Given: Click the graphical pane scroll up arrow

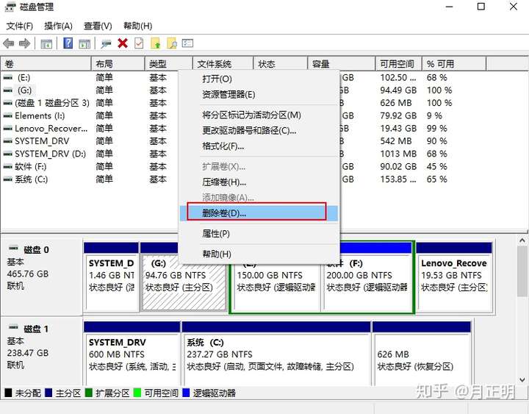Looking at the screenshot, I should (522, 240).
